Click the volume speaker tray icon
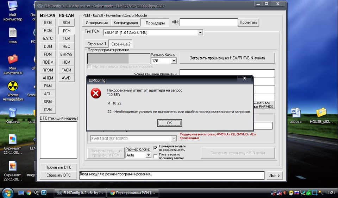The height and width of the screenshot is (198, 338). 285,193
